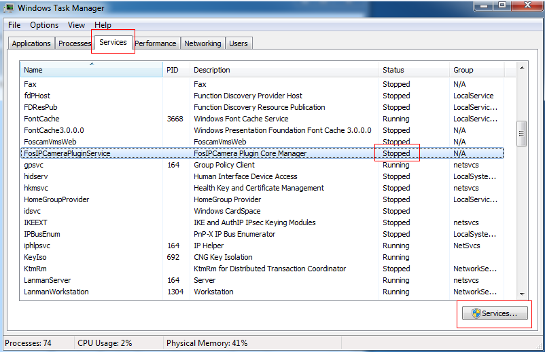This screenshot has height=352, width=545.
Task: Click the NetSvcs group of iphlpsvc
Action: [x=466, y=246]
